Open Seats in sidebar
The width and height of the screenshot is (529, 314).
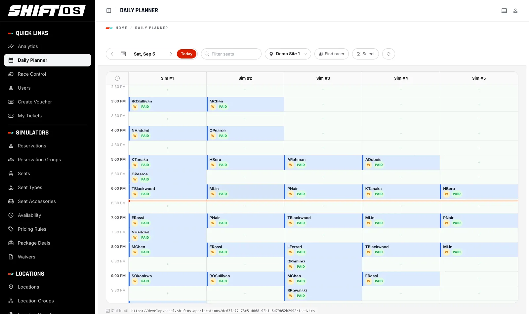click(x=48, y=174)
